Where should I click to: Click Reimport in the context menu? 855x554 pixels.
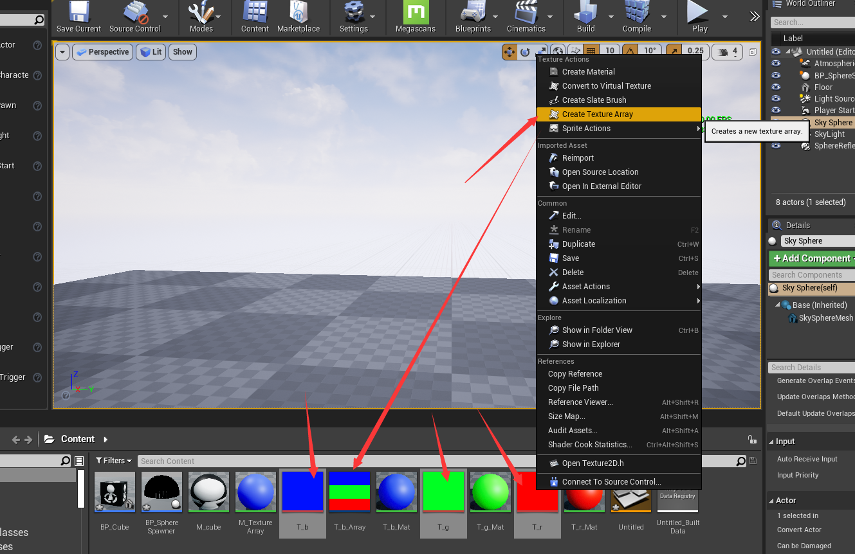(618, 158)
